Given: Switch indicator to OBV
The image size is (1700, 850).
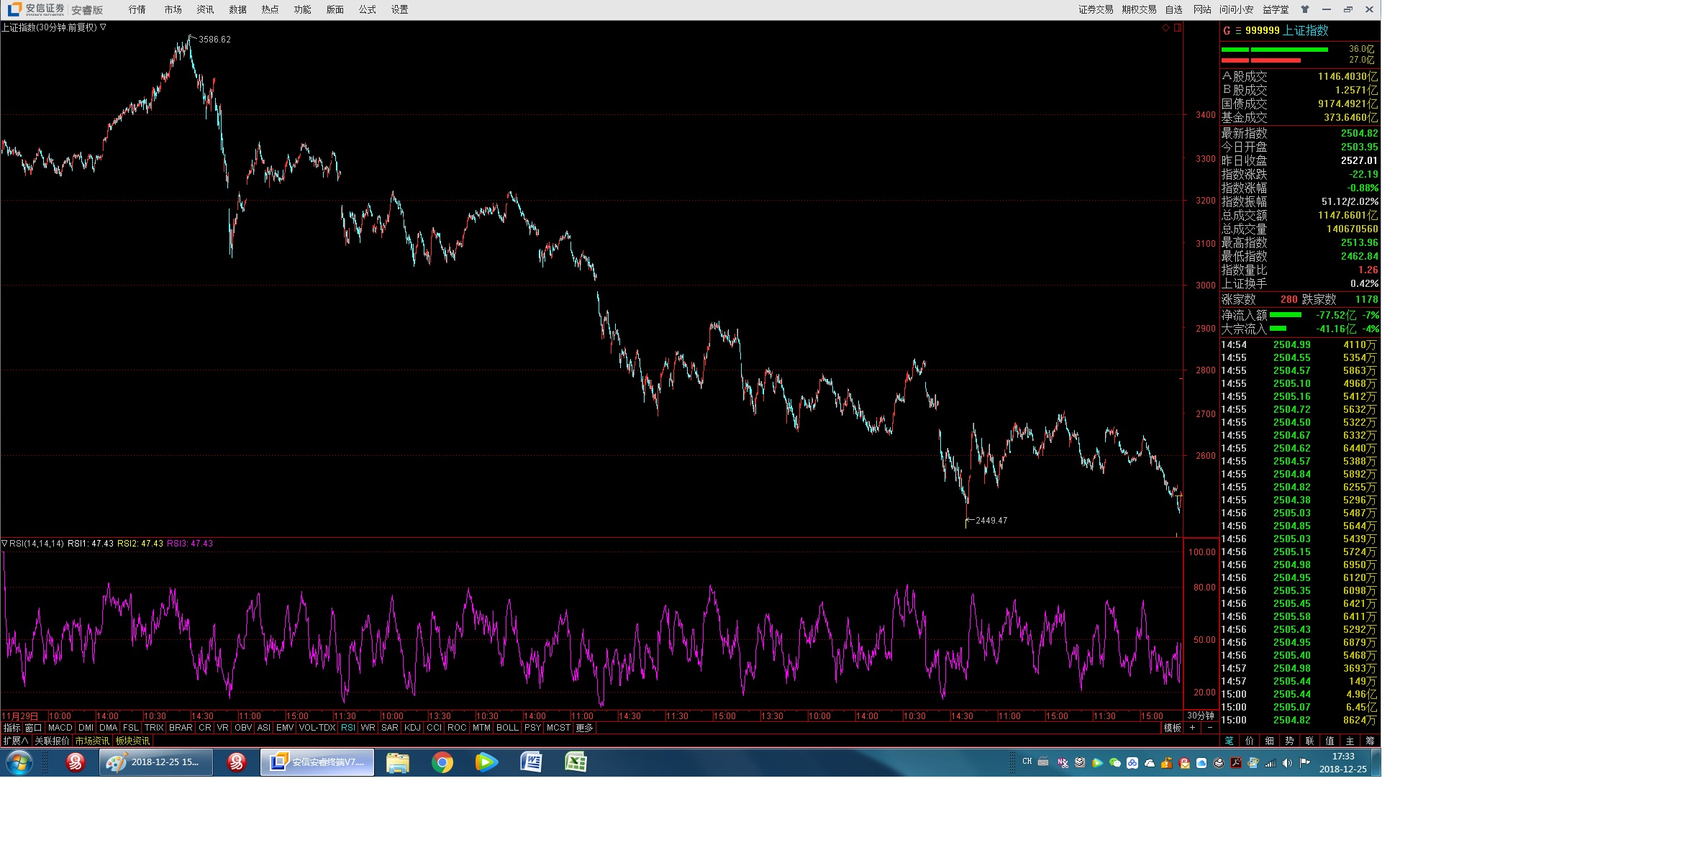Looking at the screenshot, I should point(243,728).
